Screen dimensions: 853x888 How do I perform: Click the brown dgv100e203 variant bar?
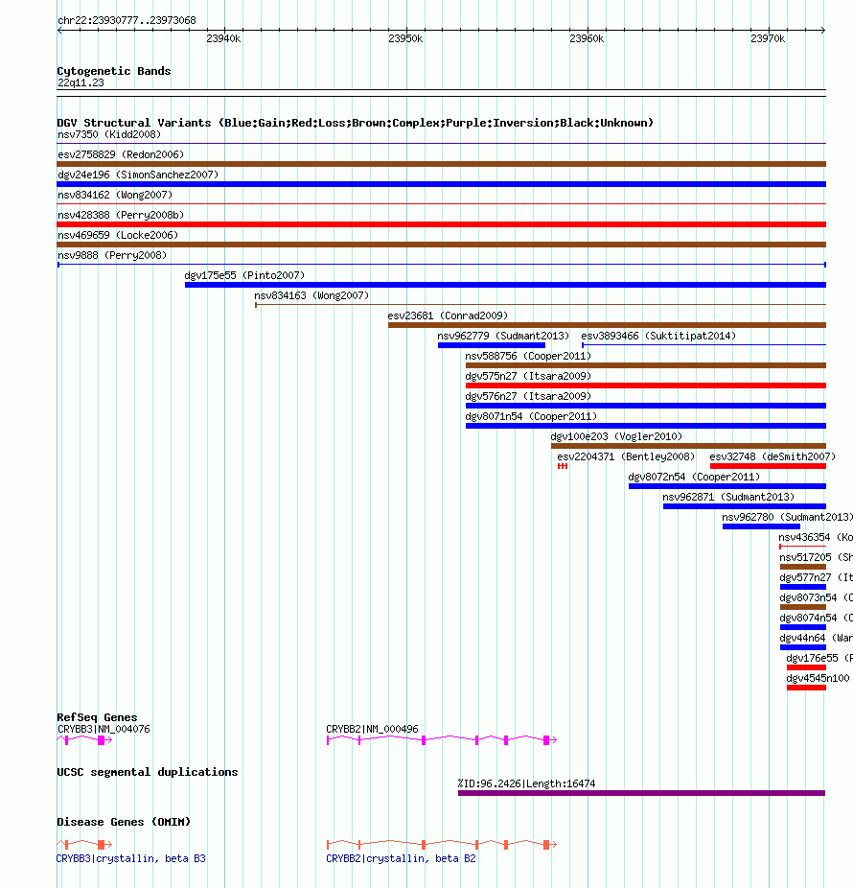tap(688, 446)
